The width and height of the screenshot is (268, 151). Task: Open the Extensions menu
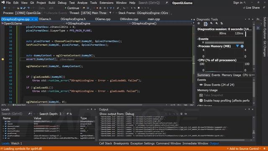coord(106,3)
